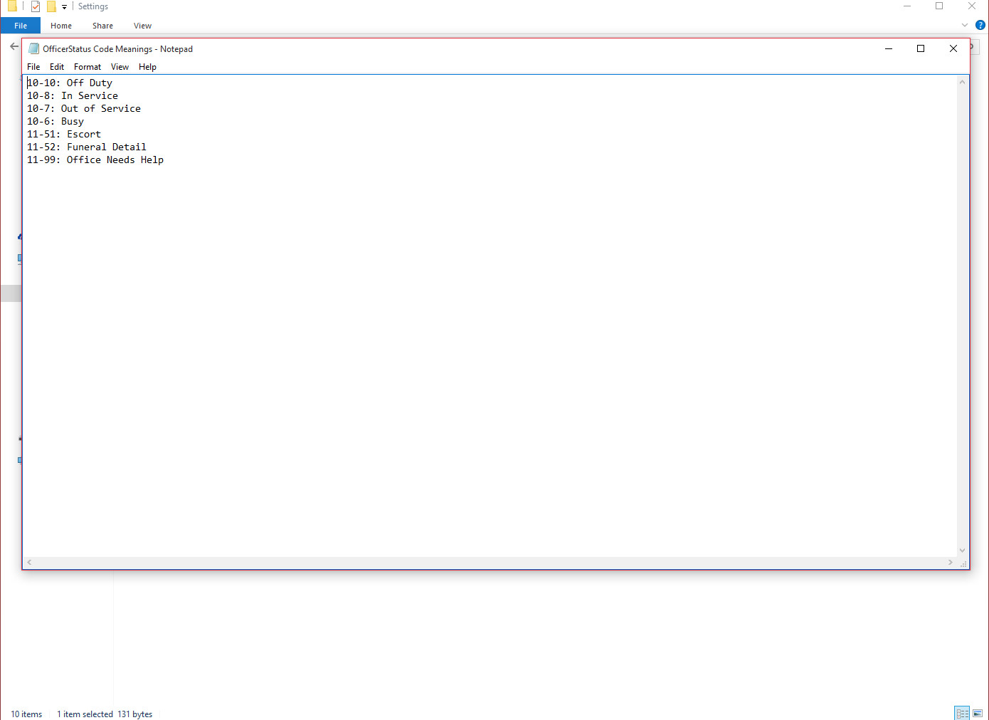989x720 pixels.
Task: Click the folder icon at the top-left corner
Action: [12, 6]
